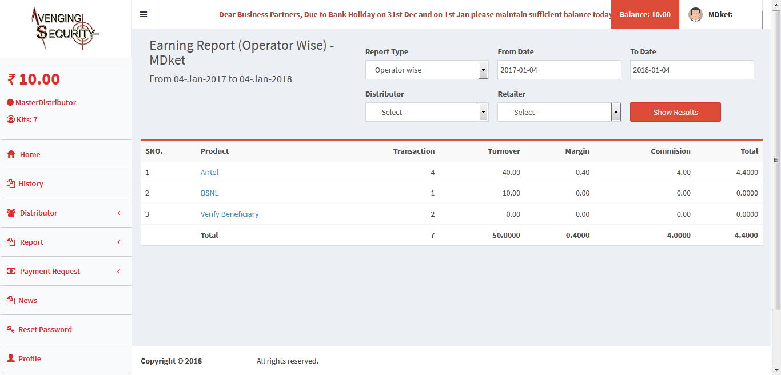Open the MDket user account menu
Screen dimensions: 781x375
pos(710,14)
